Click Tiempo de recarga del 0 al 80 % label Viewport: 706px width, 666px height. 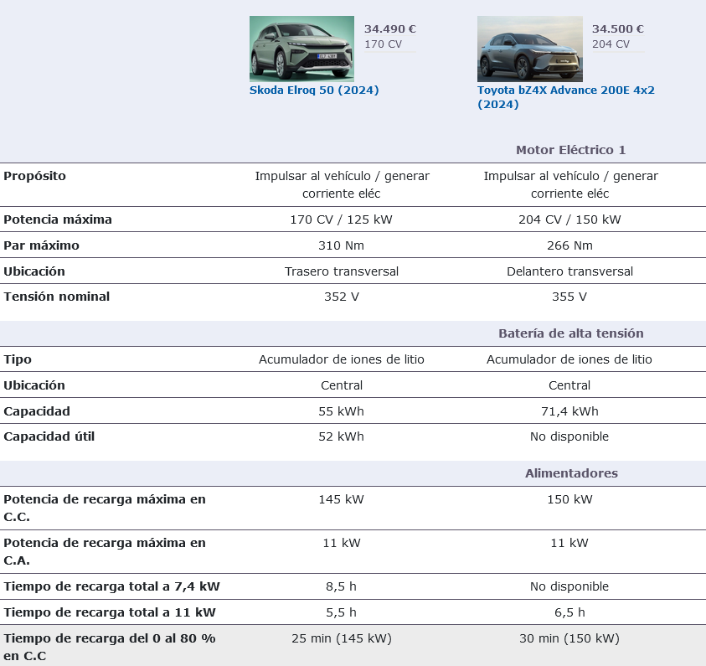click(110, 647)
